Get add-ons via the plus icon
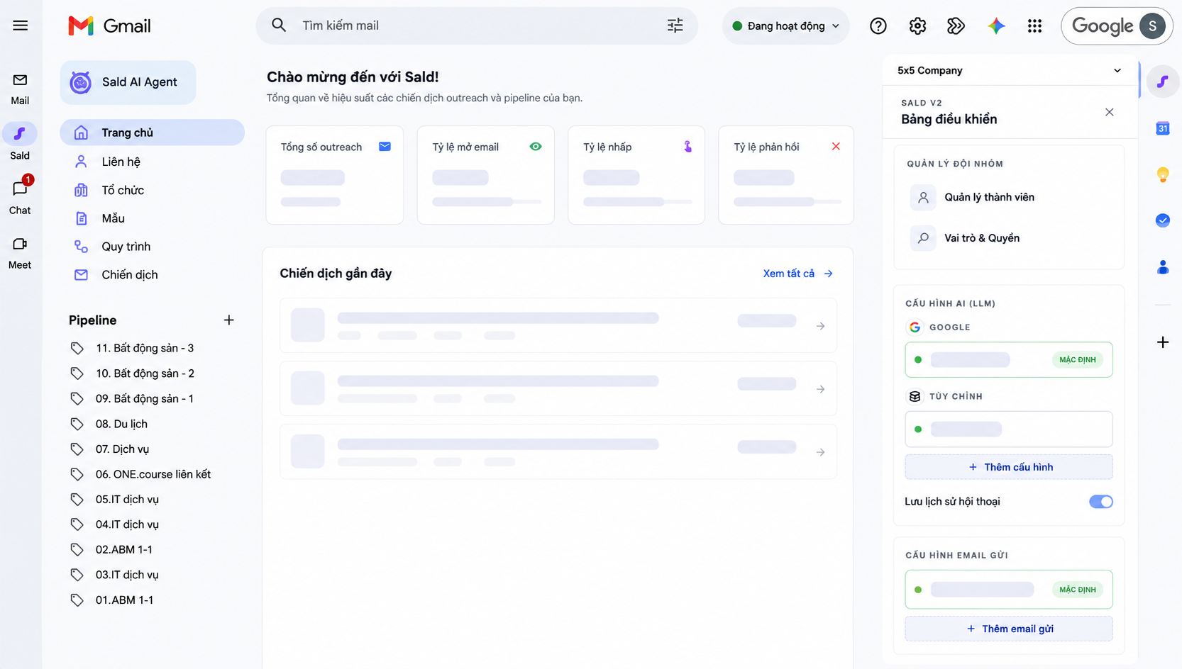This screenshot has width=1182, height=669. (x=1162, y=342)
